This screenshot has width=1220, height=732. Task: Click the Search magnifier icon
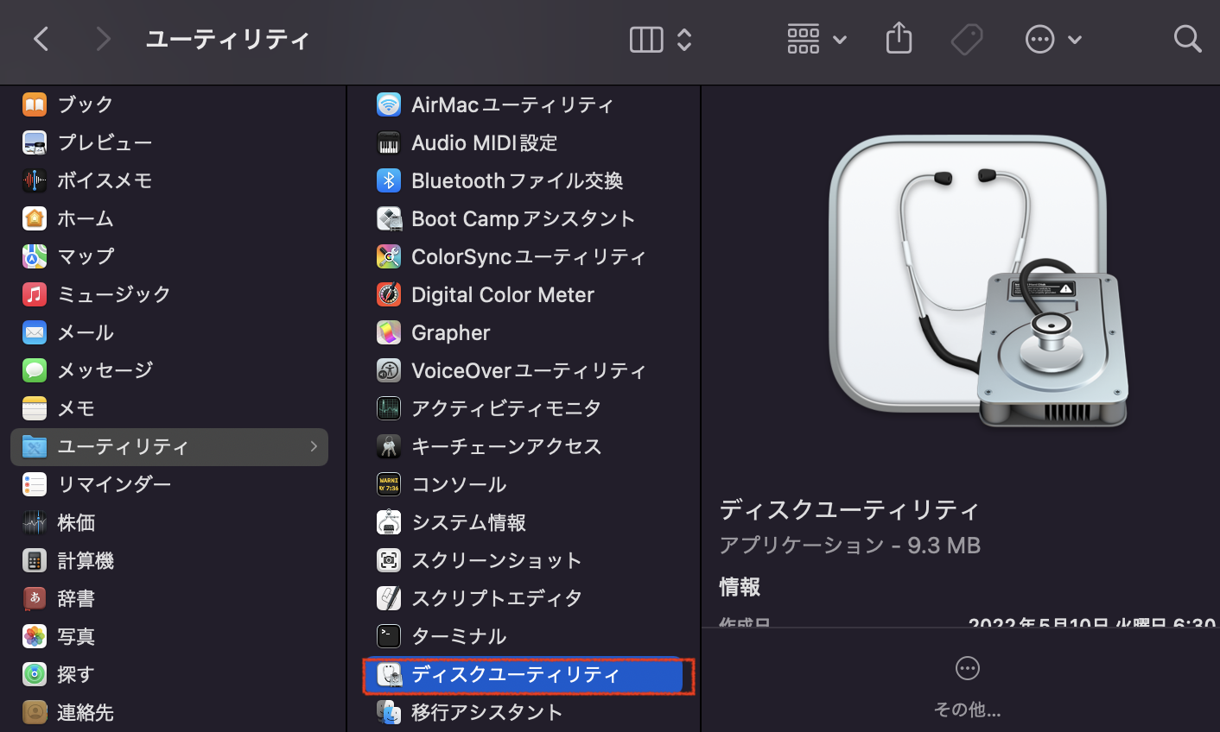click(x=1187, y=39)
